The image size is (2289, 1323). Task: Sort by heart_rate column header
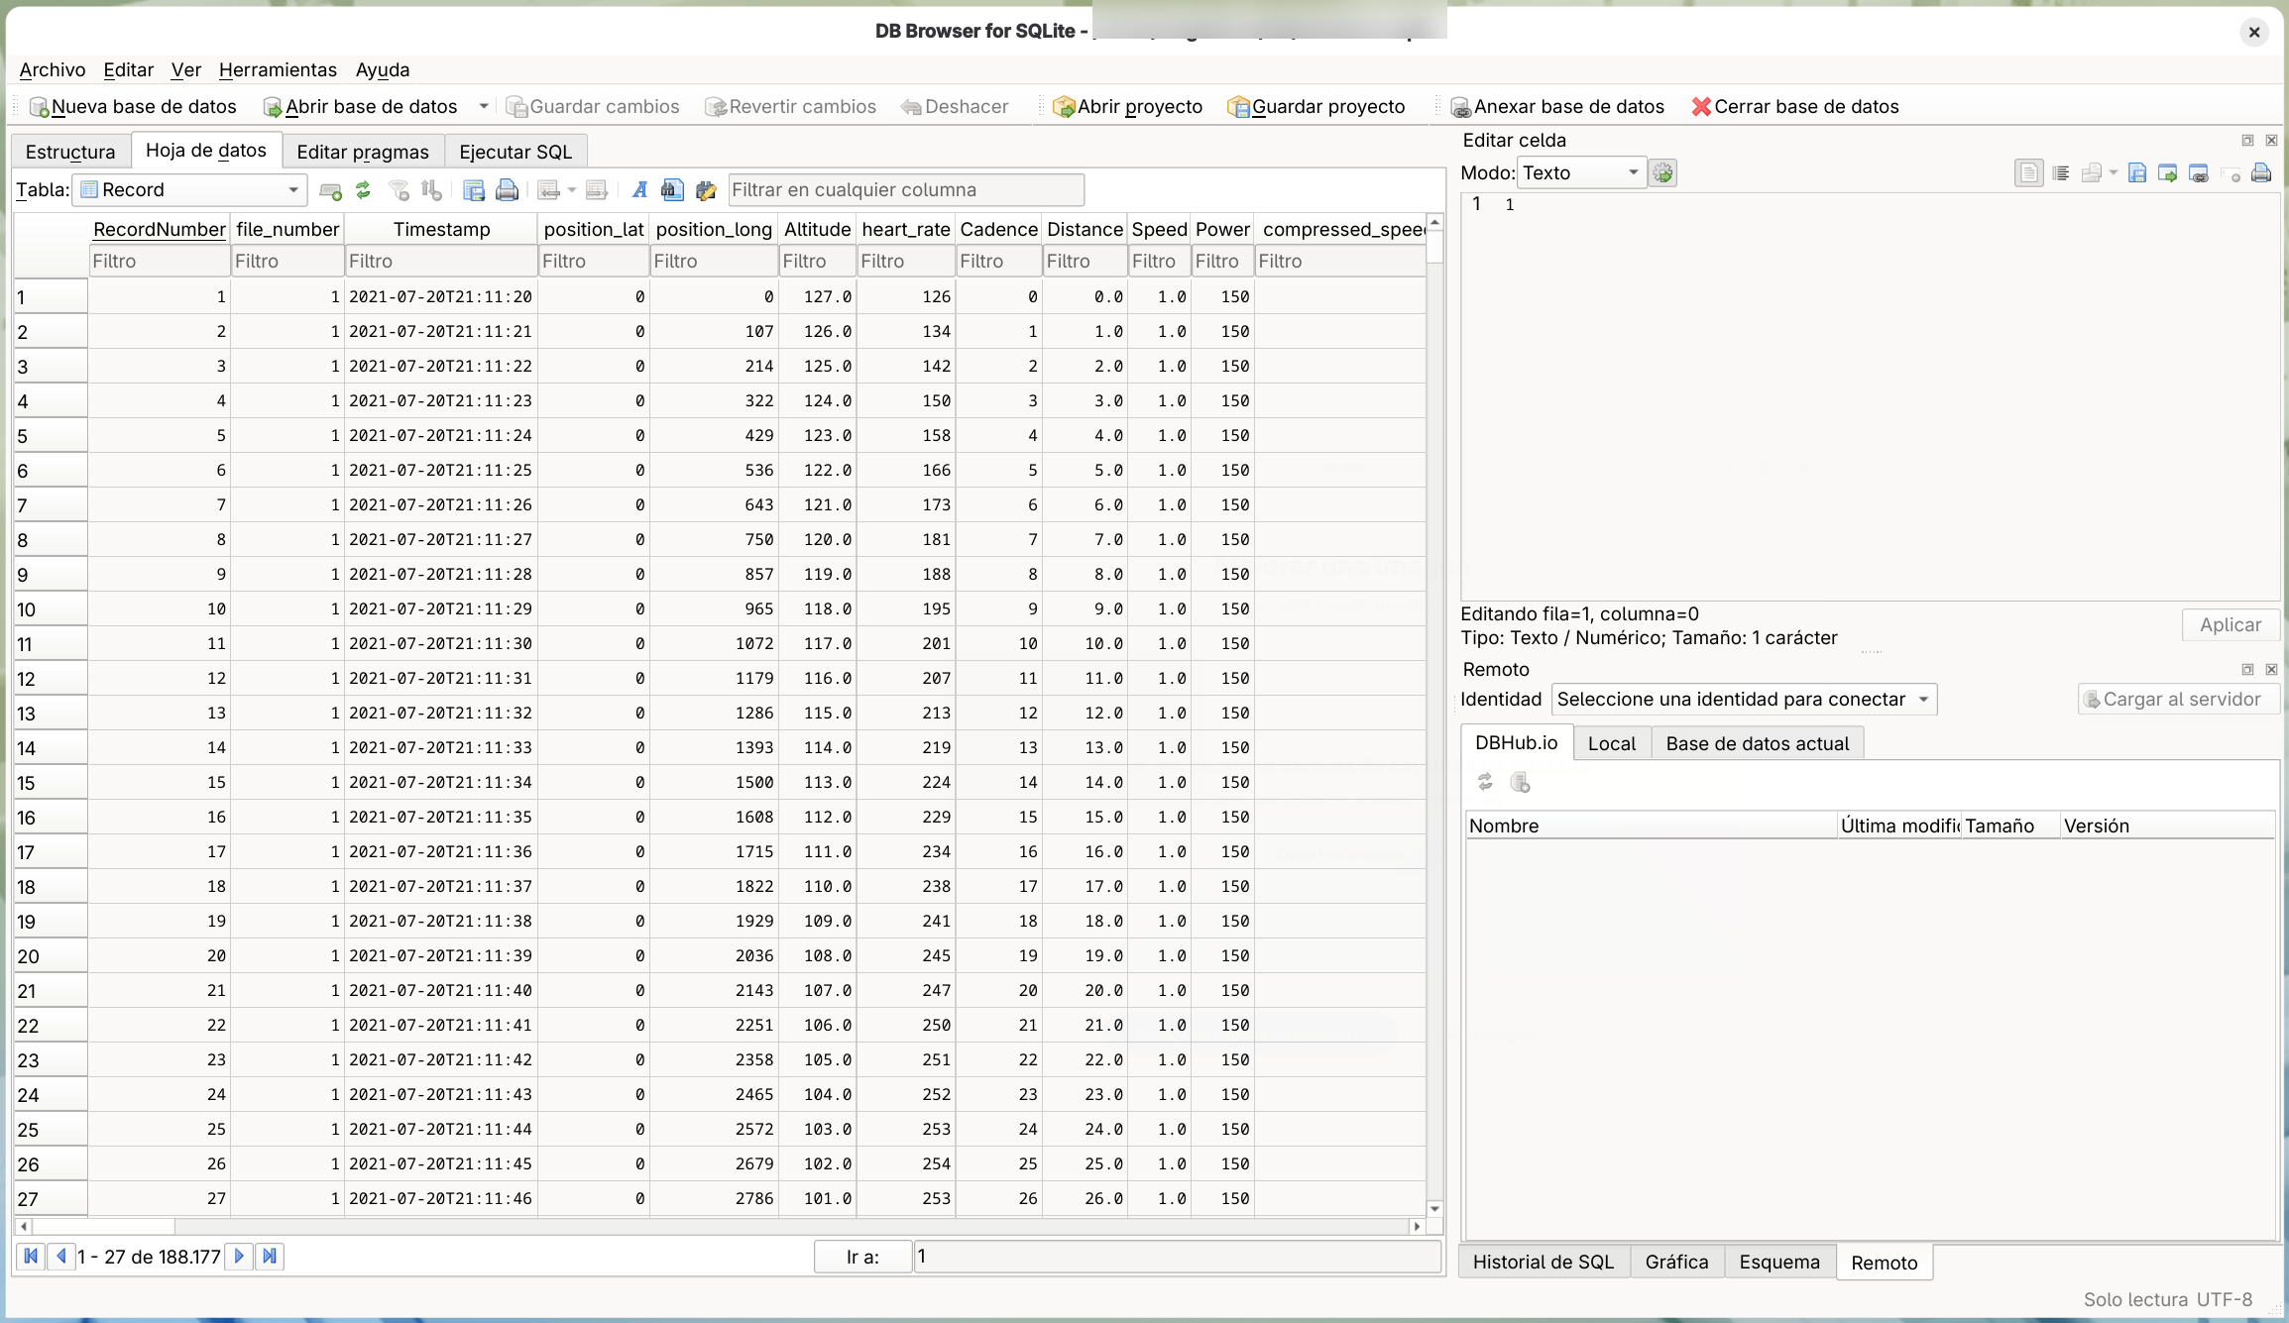click(905, 229)
